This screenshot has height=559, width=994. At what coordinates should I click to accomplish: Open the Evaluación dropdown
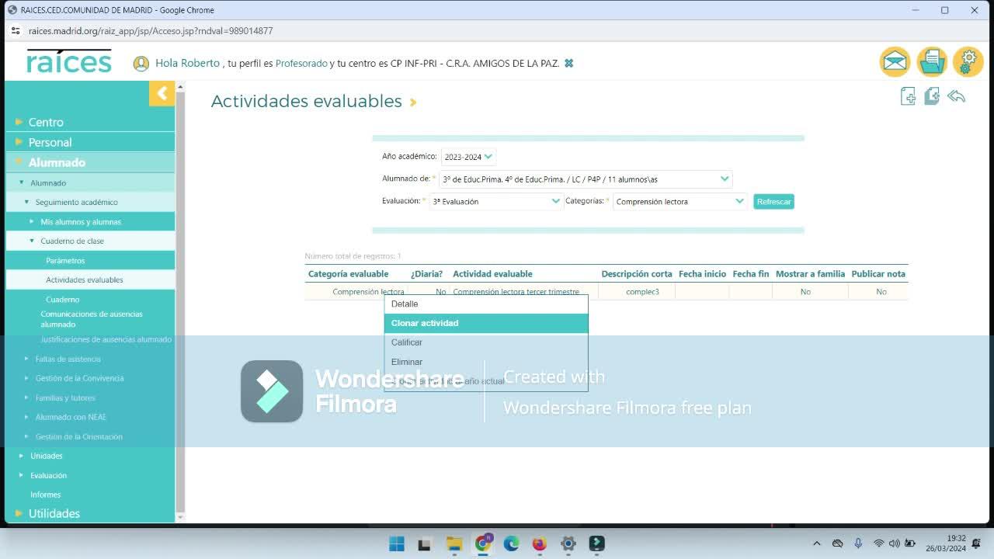496,201
